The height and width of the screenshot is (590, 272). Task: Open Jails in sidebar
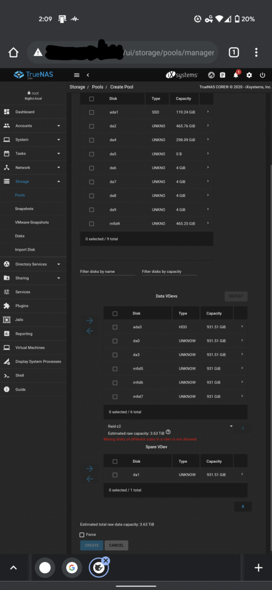[33, 320]
